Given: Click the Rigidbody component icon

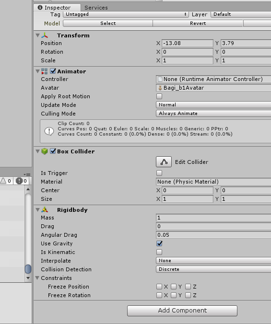Looking at the screenshot, I should [x=45, y=210].
